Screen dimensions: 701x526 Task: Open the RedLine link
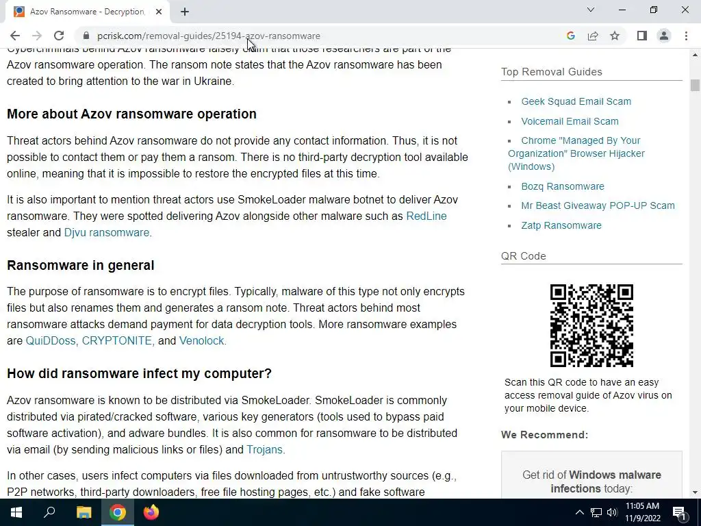click(426, 216)
